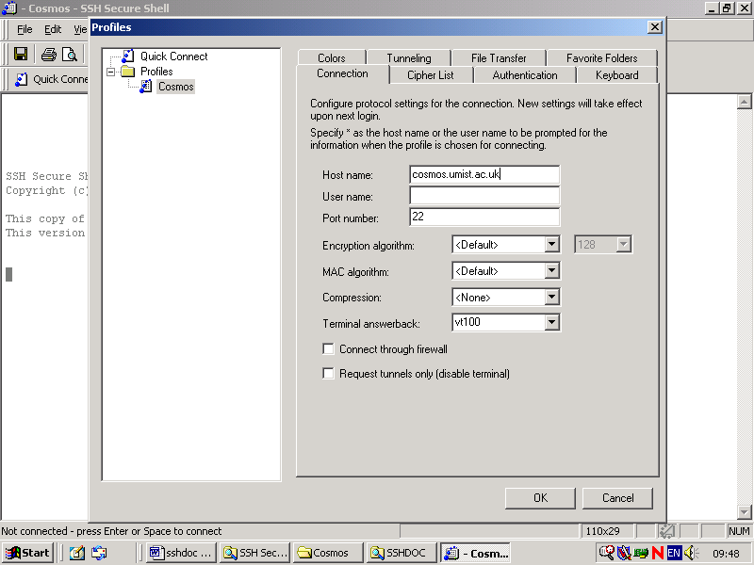
Task: Expand the Compression dropdown list
Action: click(552, 298)
